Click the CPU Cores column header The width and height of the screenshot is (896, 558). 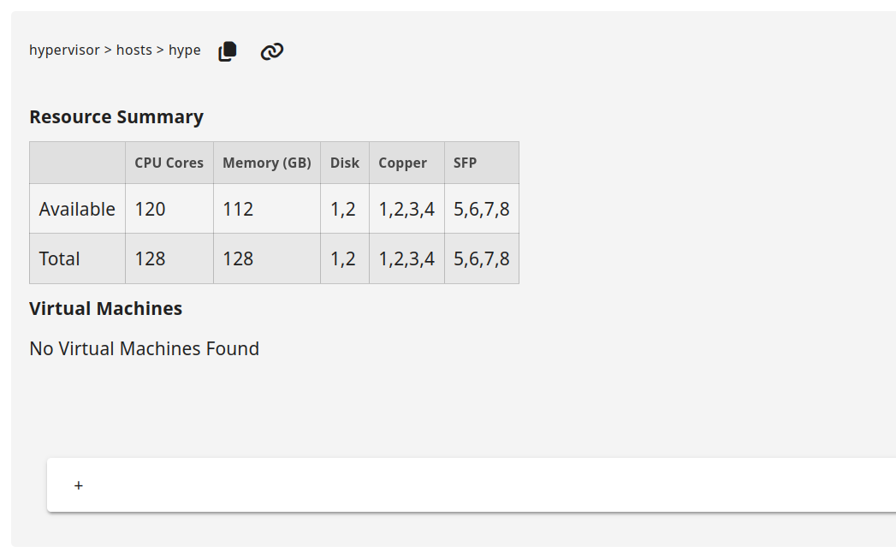pyautogui.click(x=169, y=163)
